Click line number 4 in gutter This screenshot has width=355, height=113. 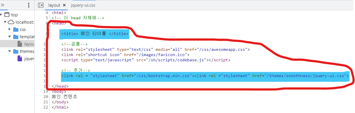click(47, 13)
